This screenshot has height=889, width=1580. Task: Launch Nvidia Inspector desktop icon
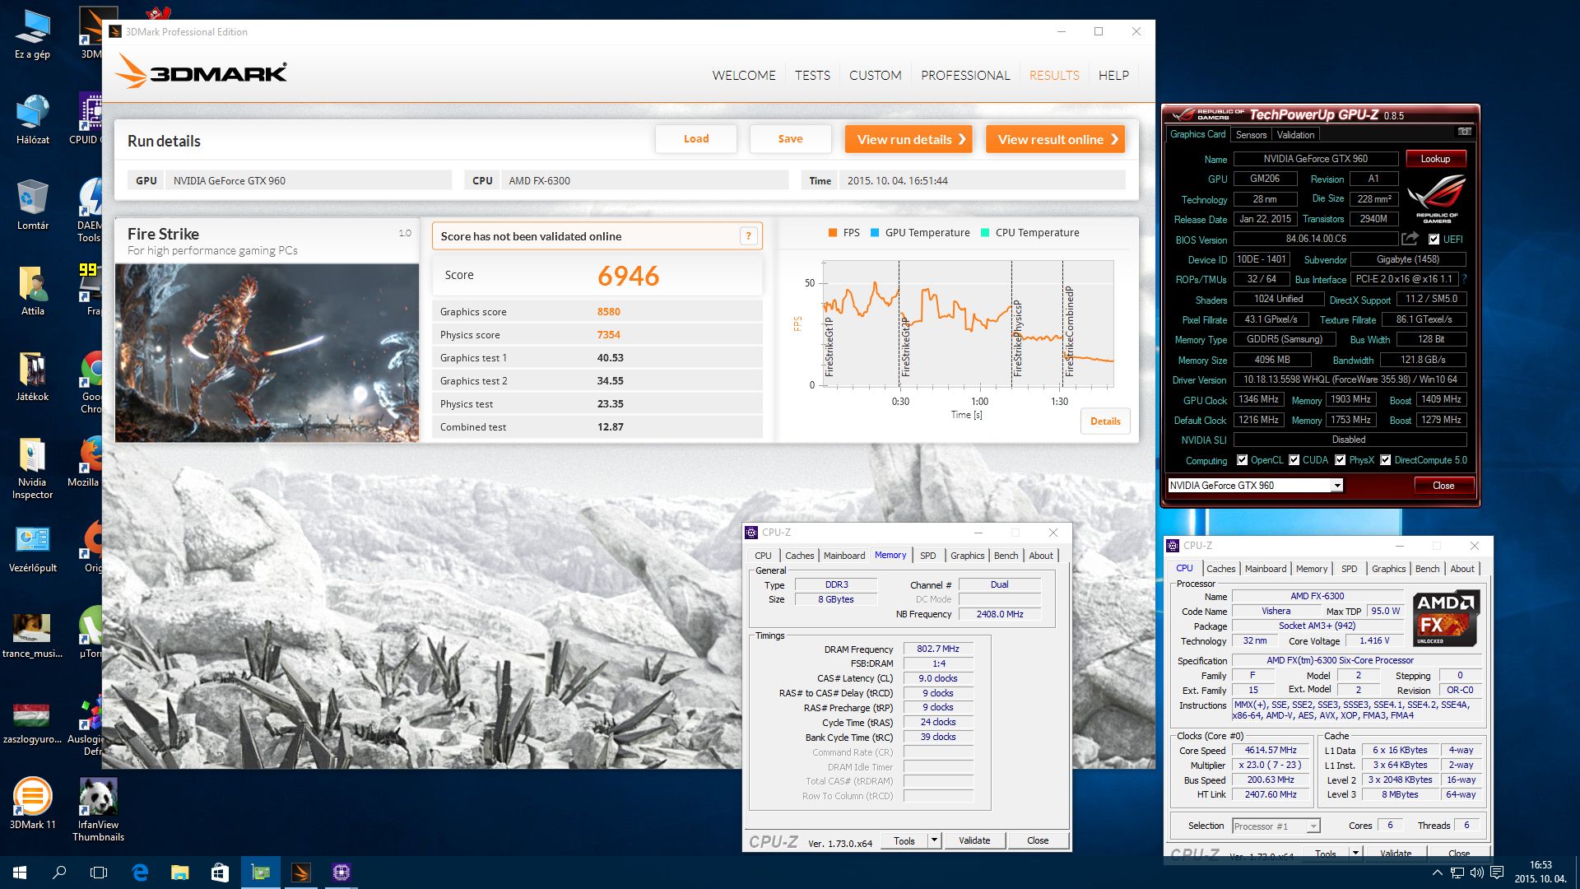32,468
